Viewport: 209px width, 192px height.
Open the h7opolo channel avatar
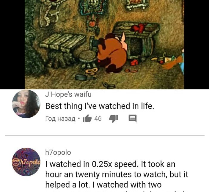[26, 162]
